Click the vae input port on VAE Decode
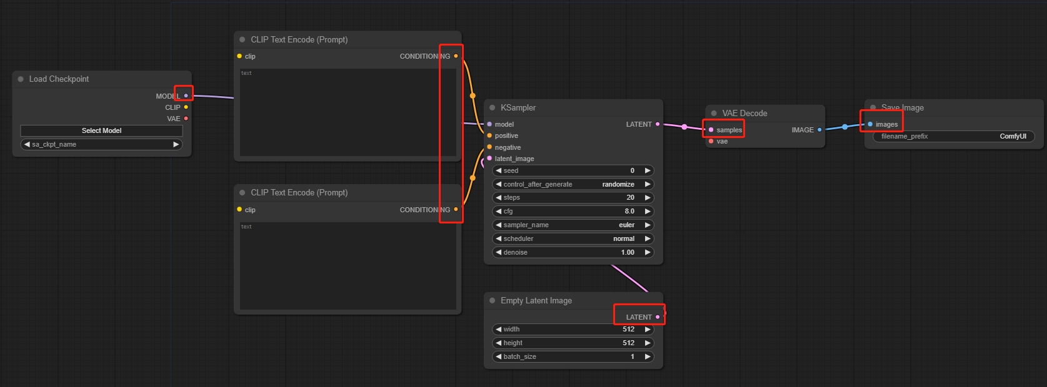Viewport: 1047px width, 387px height. [711, 141]
